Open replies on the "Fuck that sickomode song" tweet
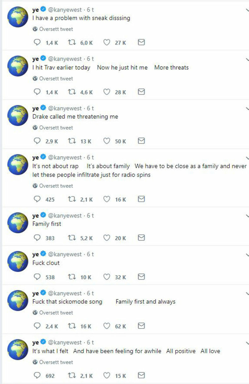 [38, 326]
